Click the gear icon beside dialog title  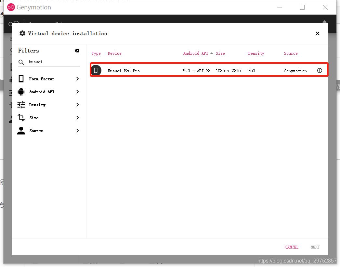tap(22, 33)
